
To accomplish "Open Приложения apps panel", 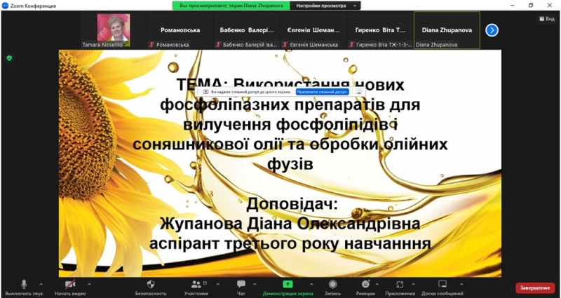I will 400,287.
